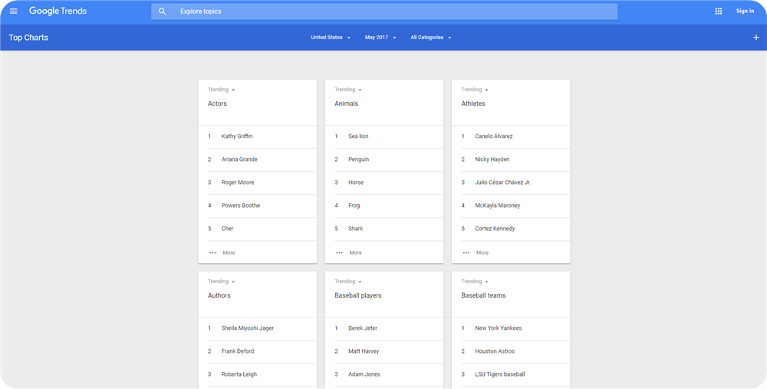Select Julio César Chávez Jr. row
This screenshot has height=389, width=767.
[x=511, y=183]
